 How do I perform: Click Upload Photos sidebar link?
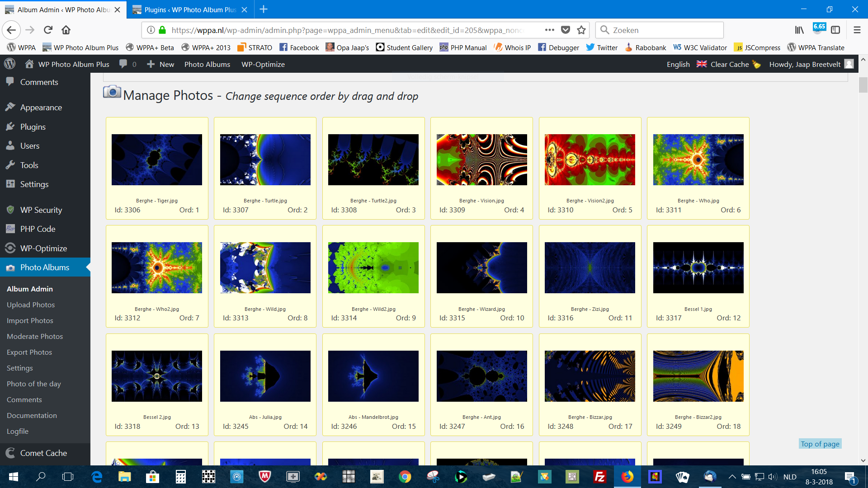[30, 305]
